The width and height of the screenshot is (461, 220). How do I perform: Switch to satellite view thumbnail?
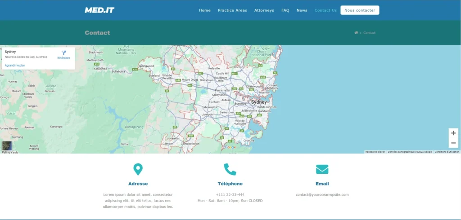coord(7,146)
